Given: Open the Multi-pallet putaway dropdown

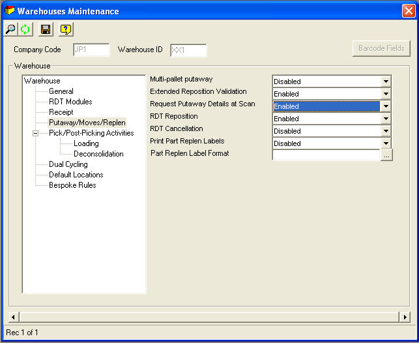Looking at the screenshot, I should point(386,82).
